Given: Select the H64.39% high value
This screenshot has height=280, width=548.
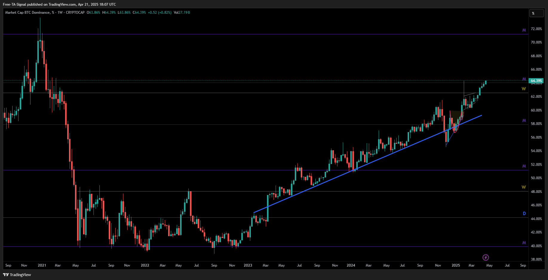Looking at the screenshot, I should 109,13.
